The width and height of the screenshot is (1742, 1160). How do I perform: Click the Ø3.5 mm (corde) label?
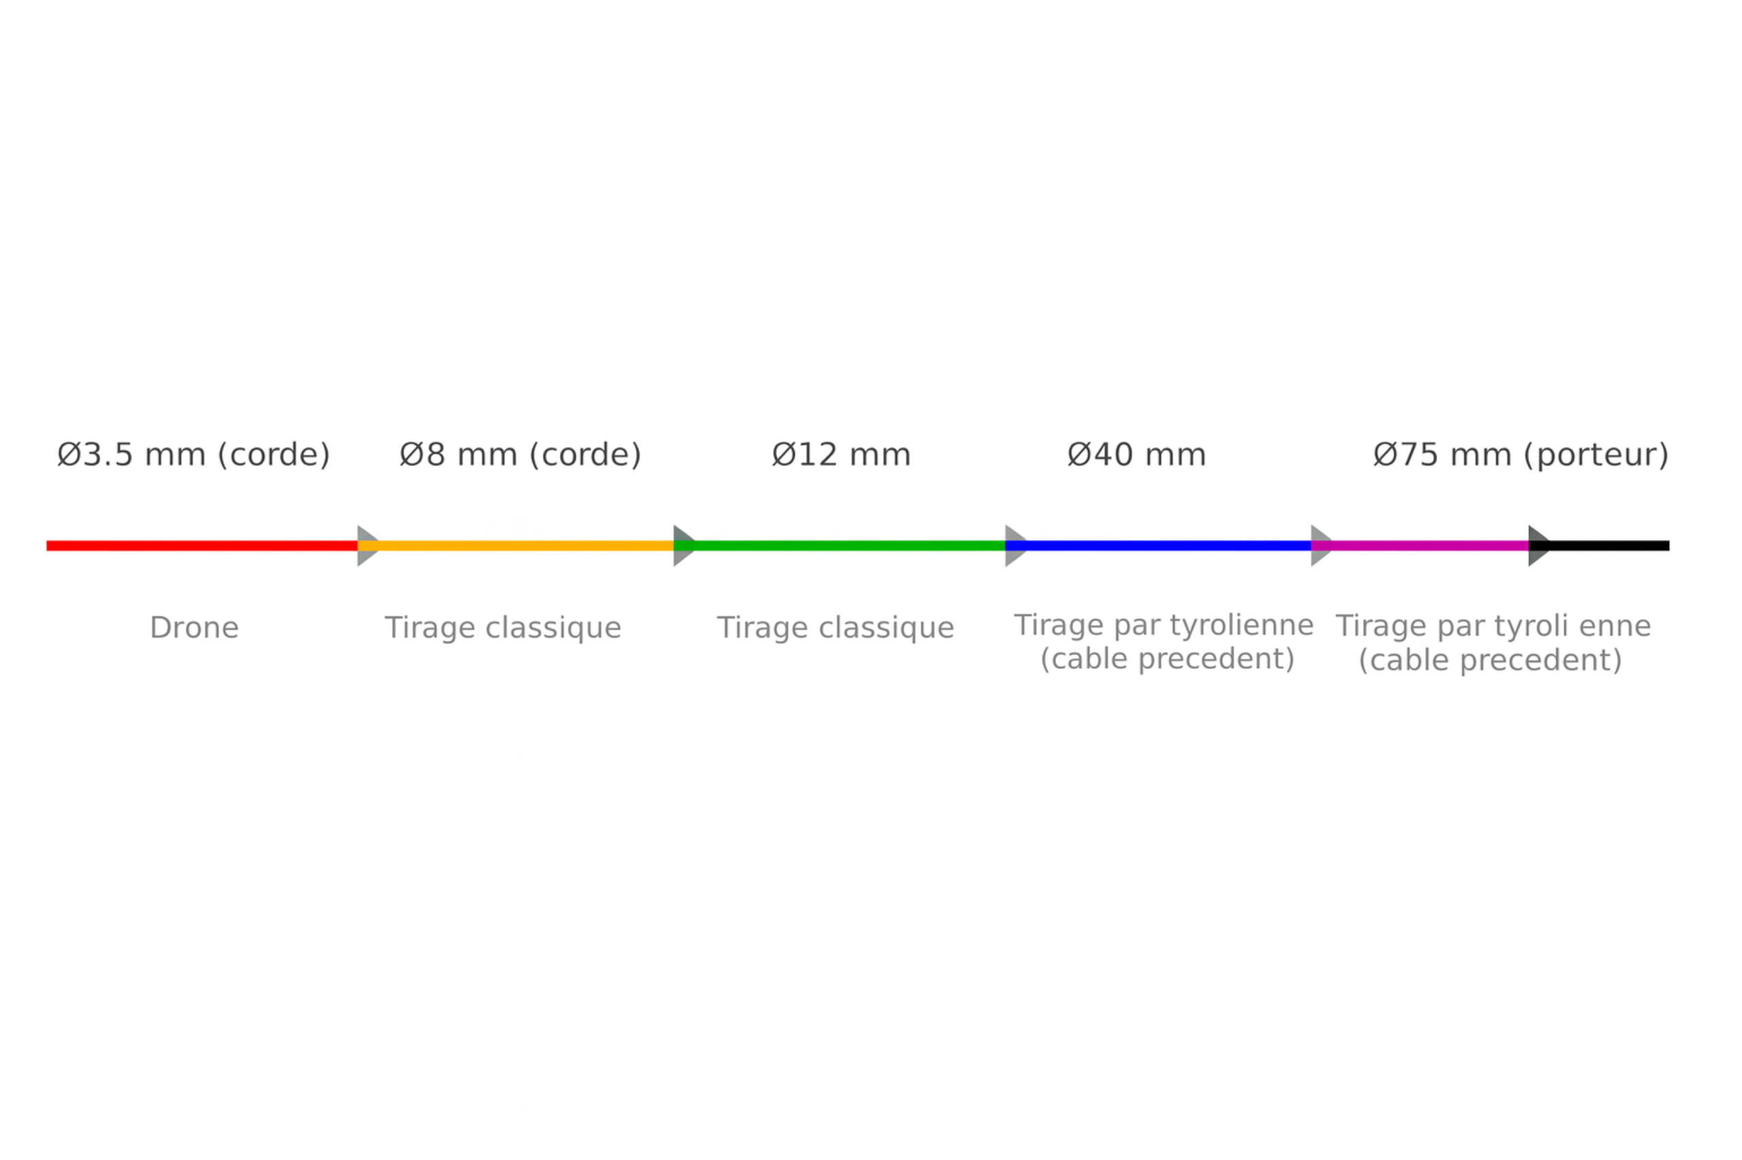194,455
